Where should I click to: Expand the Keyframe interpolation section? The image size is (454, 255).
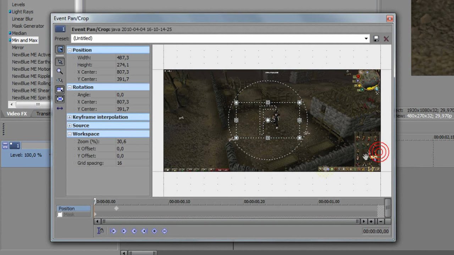[x=70, y=117]
